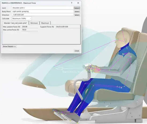
Task: Switch to the Minimum tab
Action: [34, 23]
